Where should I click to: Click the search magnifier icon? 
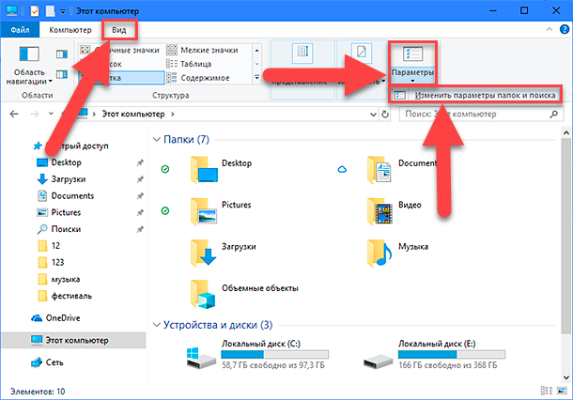click(553, 115)
